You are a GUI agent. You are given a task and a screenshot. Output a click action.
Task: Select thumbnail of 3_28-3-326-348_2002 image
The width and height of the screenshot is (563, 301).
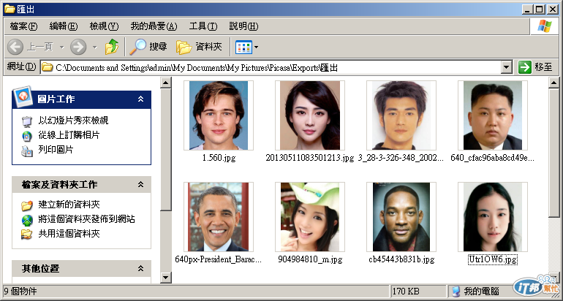coord(401,115)
